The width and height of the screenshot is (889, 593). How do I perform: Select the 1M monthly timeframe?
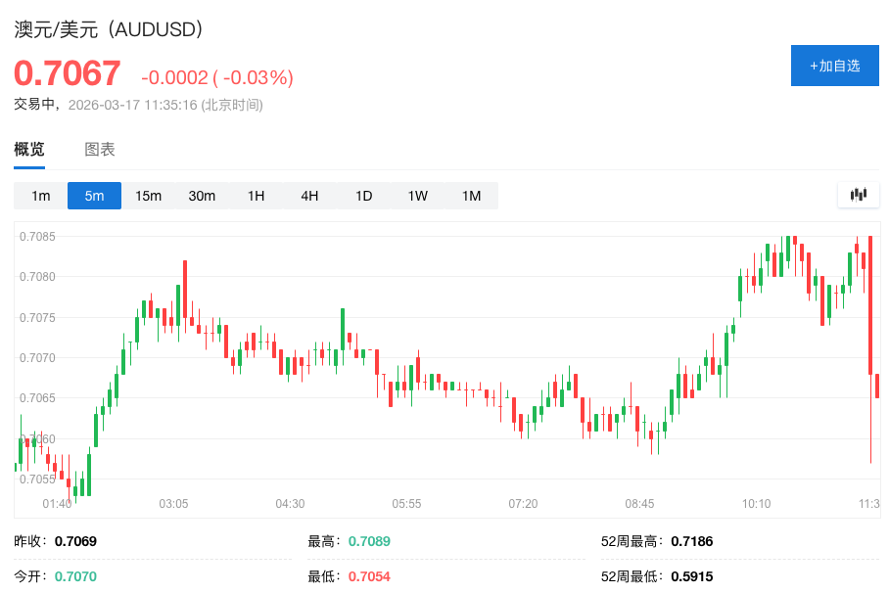[x=471, y=196]
